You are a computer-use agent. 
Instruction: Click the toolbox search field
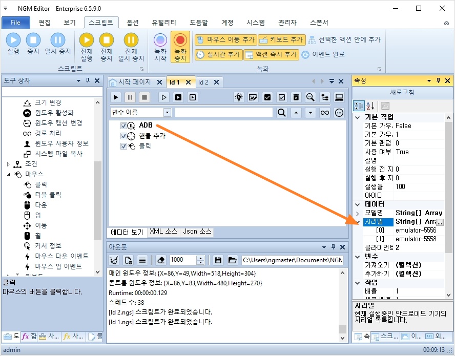pos(52,92)
